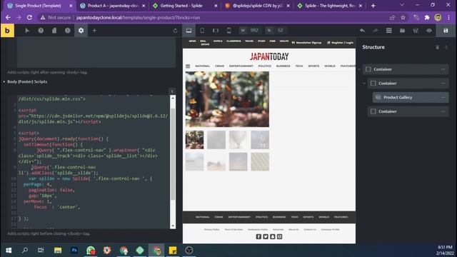
Task: Click Register / Login link
Action: (x=340, y=43)
